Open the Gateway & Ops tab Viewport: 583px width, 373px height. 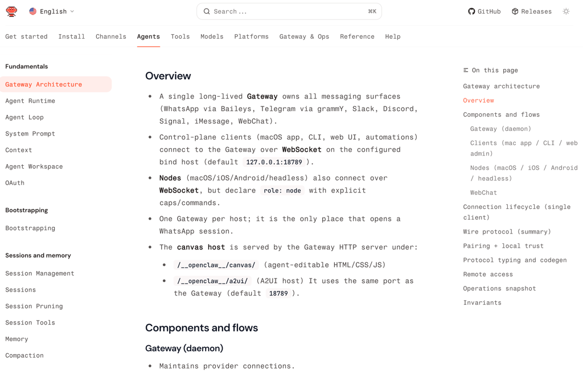[304, 36]
